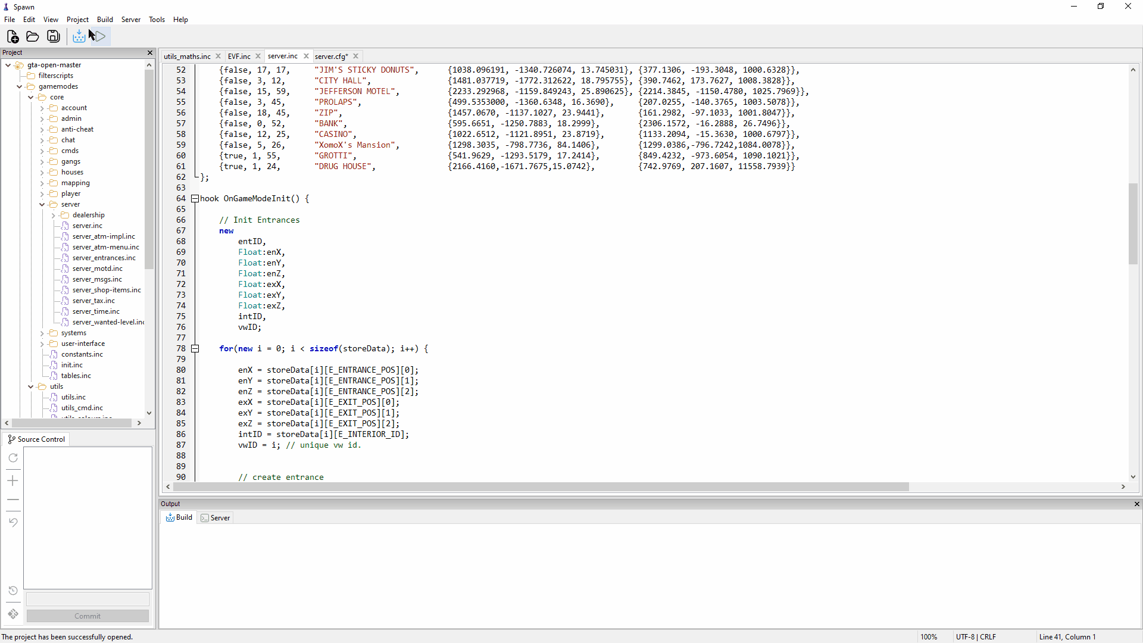Close the Project panel
The width and height of the screenshot is (1143, 643).
tap(150, 53)
